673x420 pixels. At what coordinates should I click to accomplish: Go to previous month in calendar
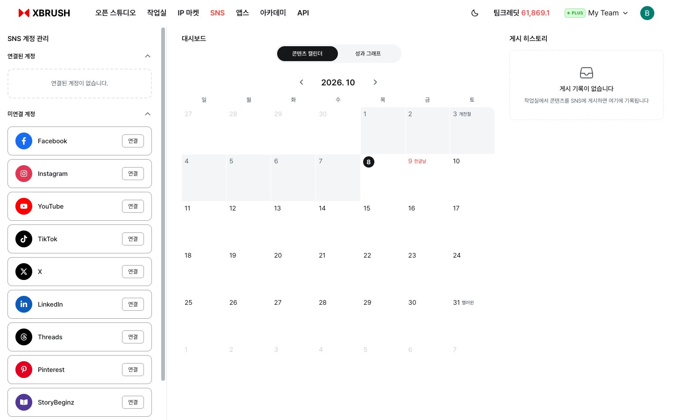click(301, 82)
